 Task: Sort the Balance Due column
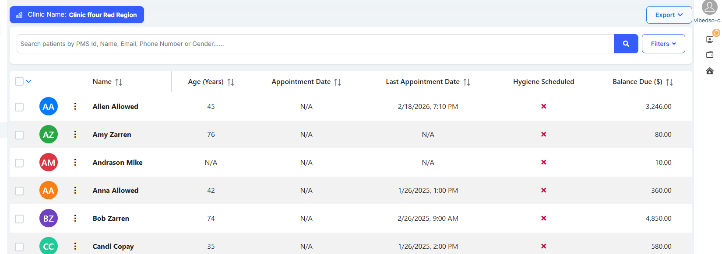(x=669, y=82)
